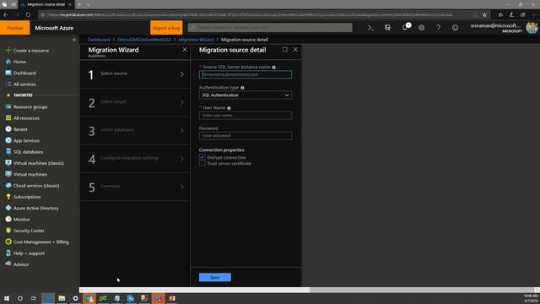
Task: Expand step 1 Select source
Action: pyautogui.click(x=135, y=74)
